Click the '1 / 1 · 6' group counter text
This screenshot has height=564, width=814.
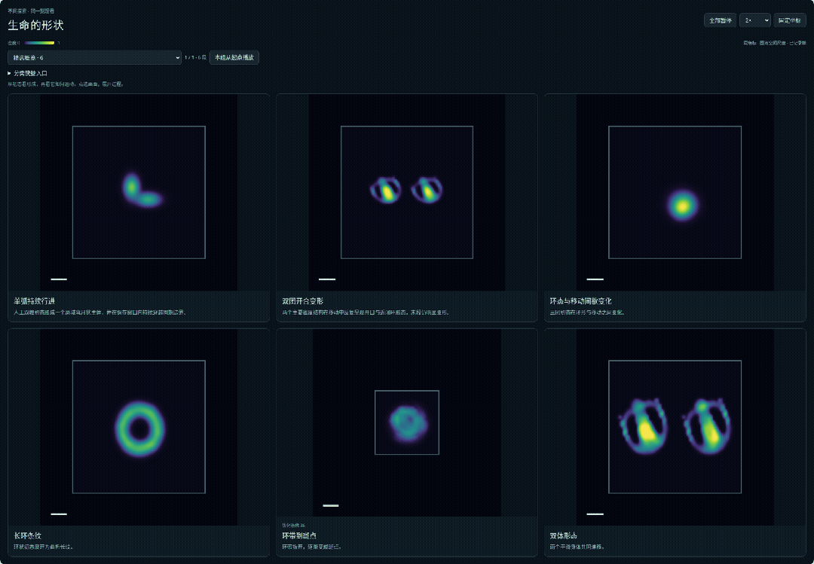point(195,57)
